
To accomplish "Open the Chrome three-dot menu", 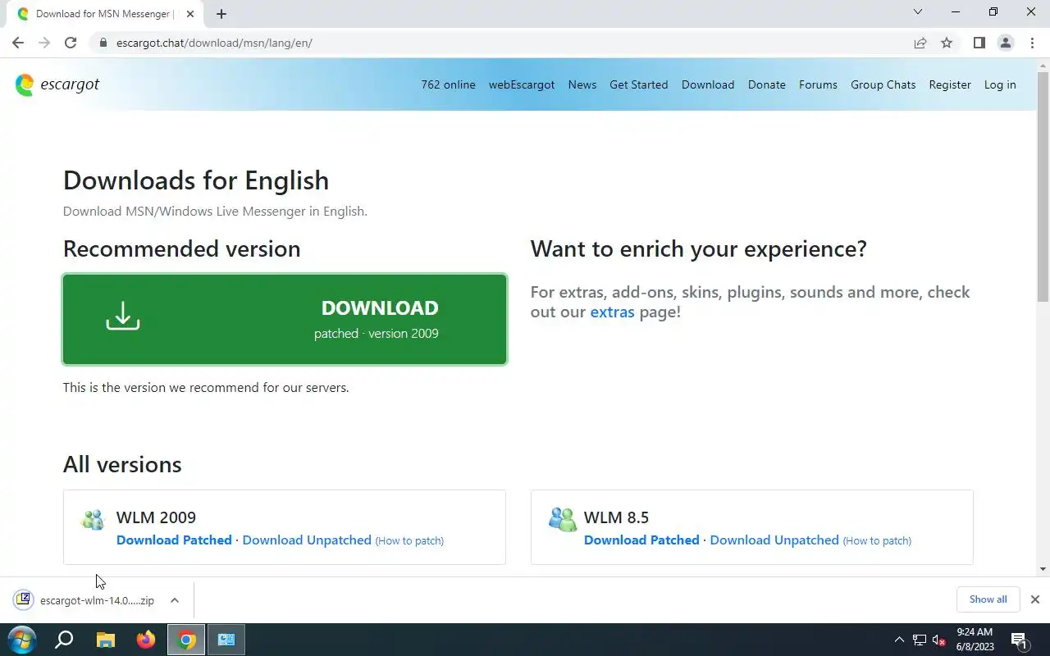I will (x=1032, y=43).
